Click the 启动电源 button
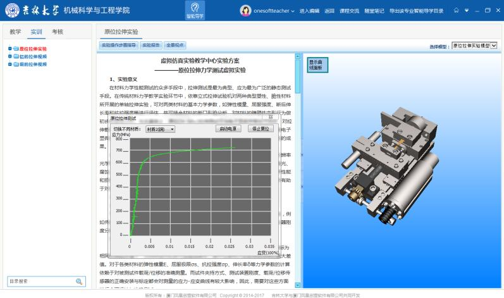The height and width of the screenshot is (298, 504). click(228, 128)
